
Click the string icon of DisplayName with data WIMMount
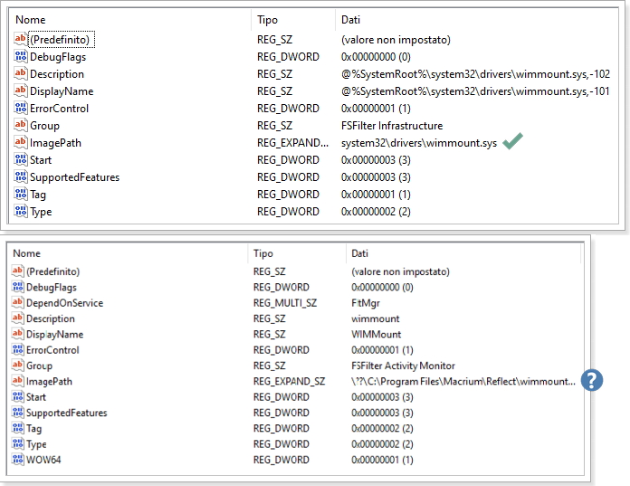(x=18, y=333)
